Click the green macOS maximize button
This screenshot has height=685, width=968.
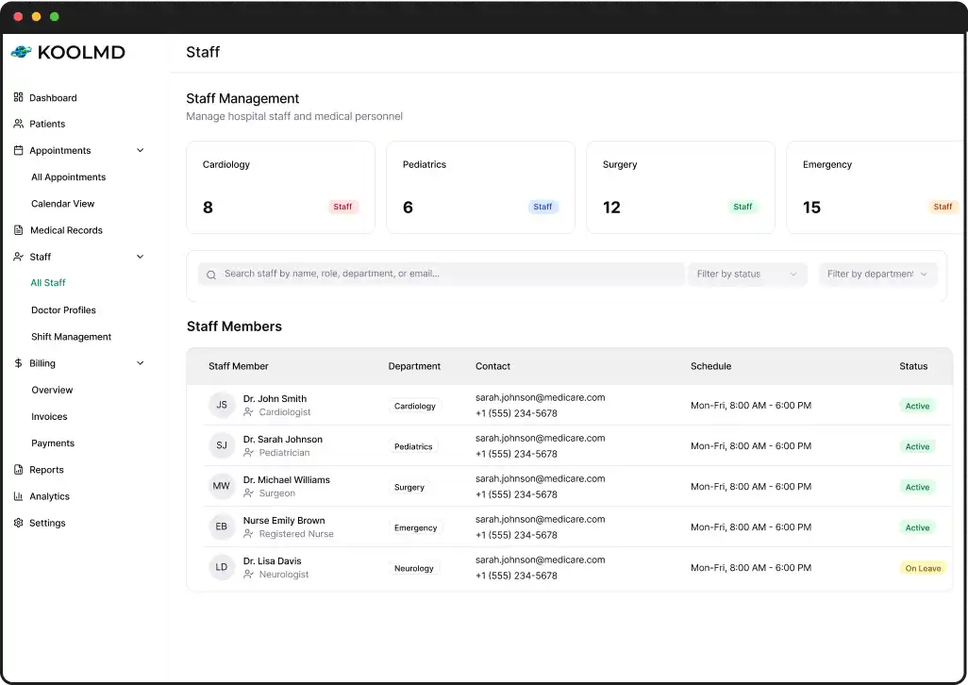(x=55, y=17)
